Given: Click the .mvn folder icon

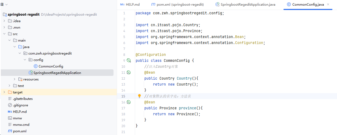Looking at the screenshot, I should coord(10,27).
